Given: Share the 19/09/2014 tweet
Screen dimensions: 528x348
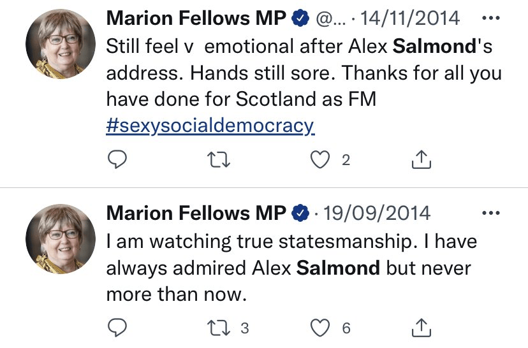Looking at the screenshot, I should [422, 328].
